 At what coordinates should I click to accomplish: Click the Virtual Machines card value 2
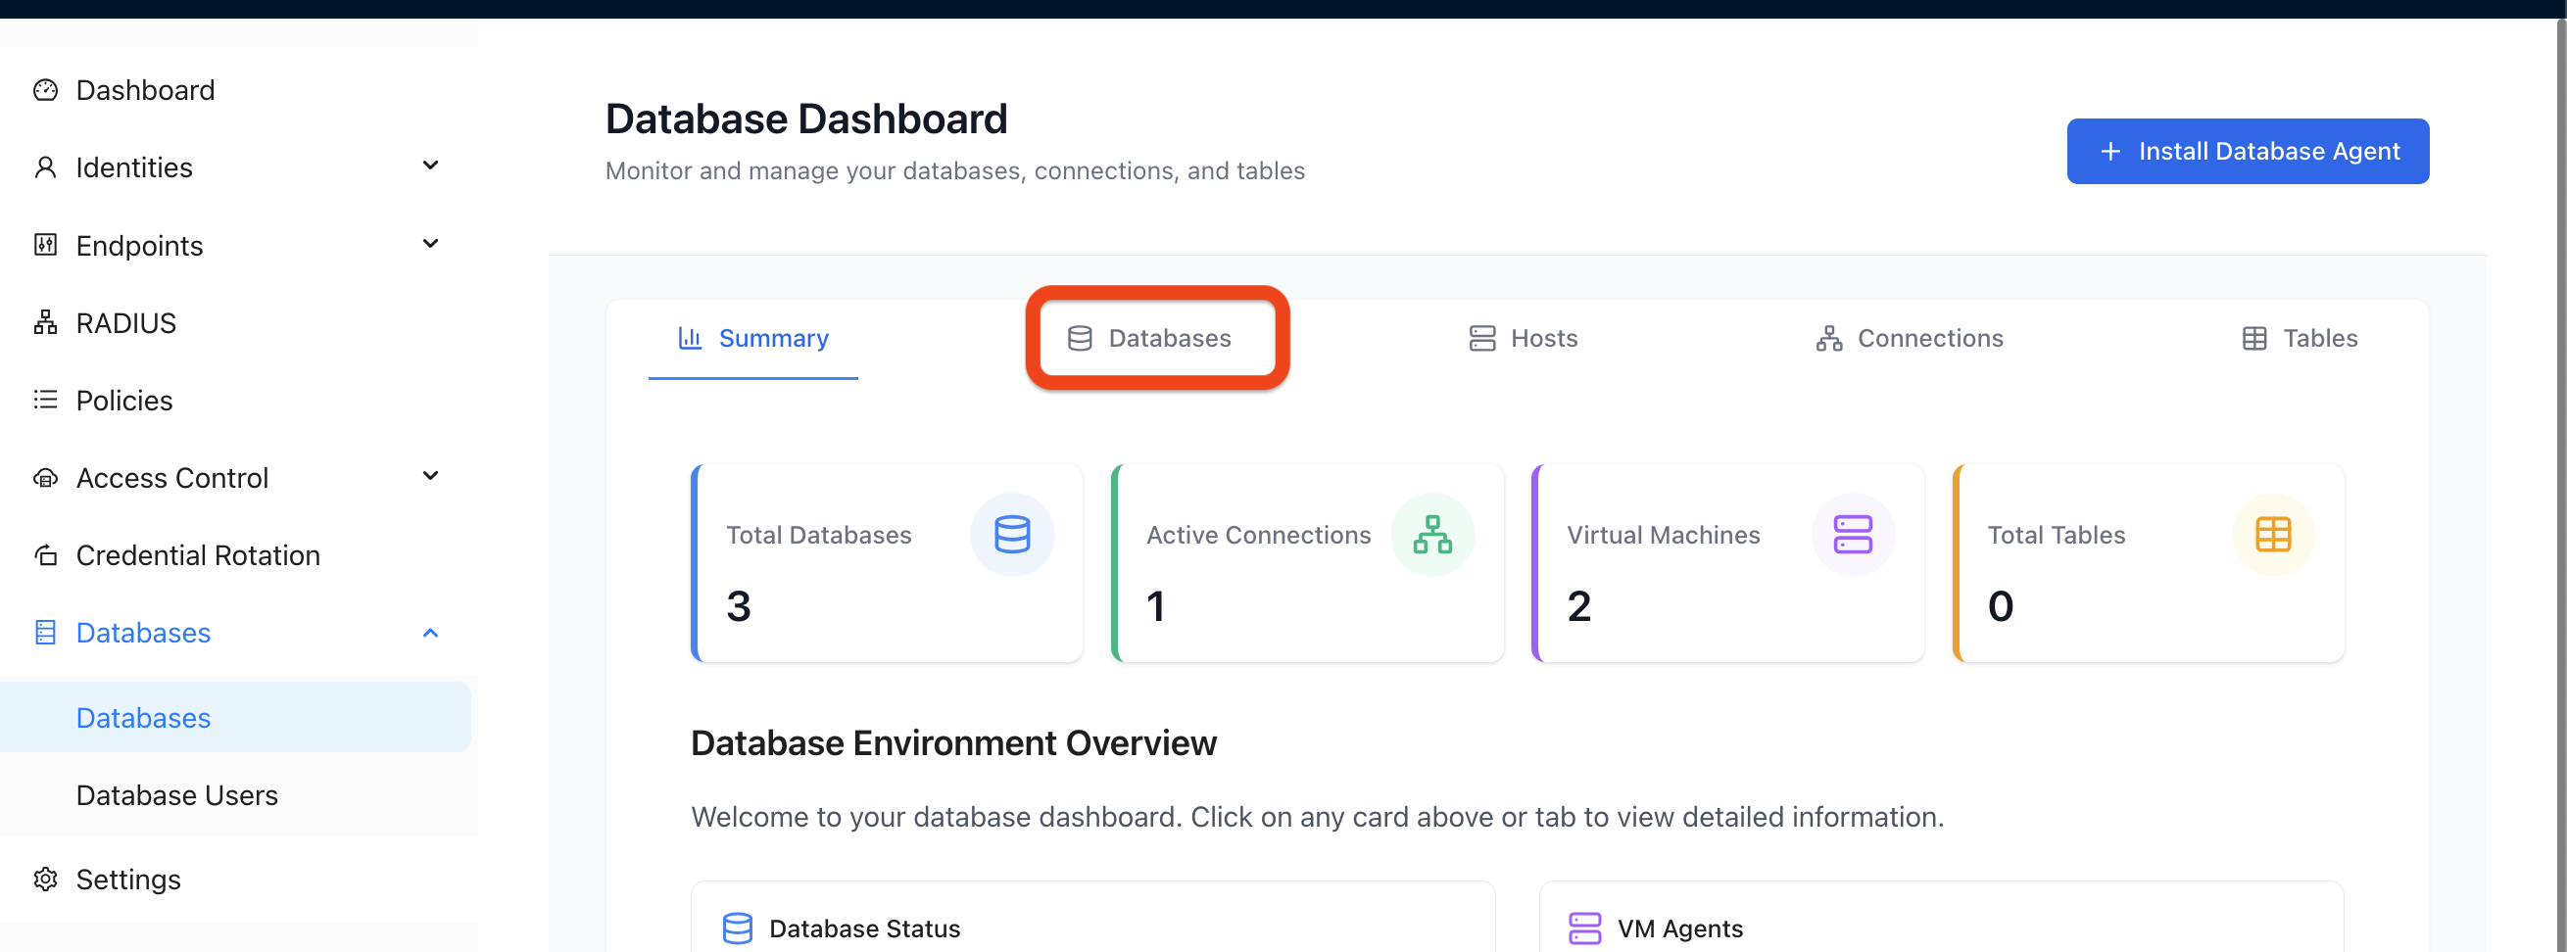[x=1578, y=606]
